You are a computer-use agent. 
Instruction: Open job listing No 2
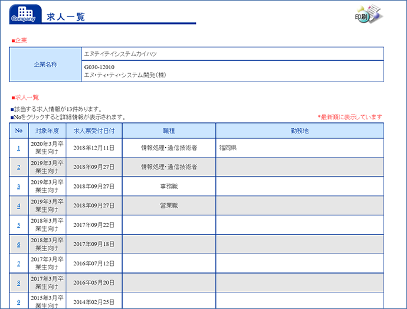point(19,167)
